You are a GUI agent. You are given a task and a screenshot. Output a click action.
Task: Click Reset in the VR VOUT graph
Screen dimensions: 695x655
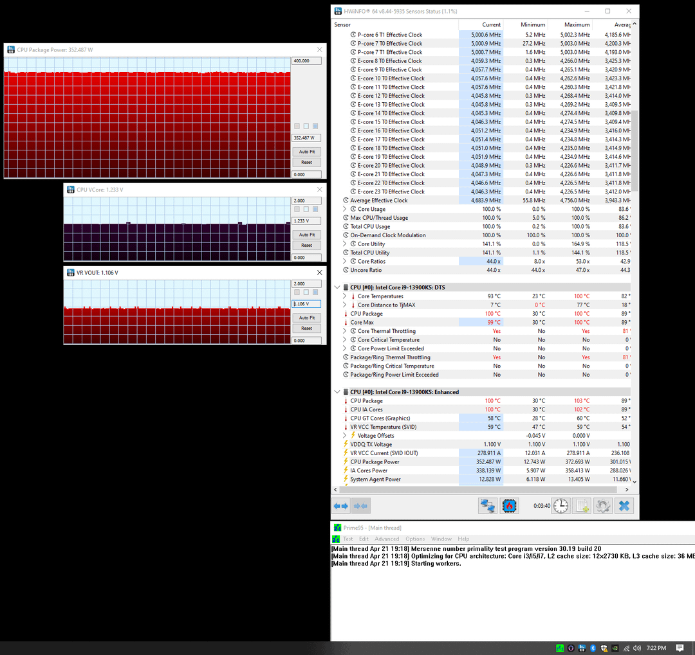tap(306, 328)
